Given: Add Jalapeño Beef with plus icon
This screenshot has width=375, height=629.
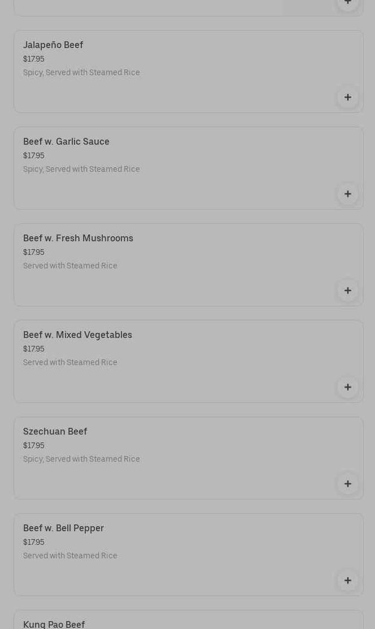Looking at the screenshot, I should coord(348,97).
